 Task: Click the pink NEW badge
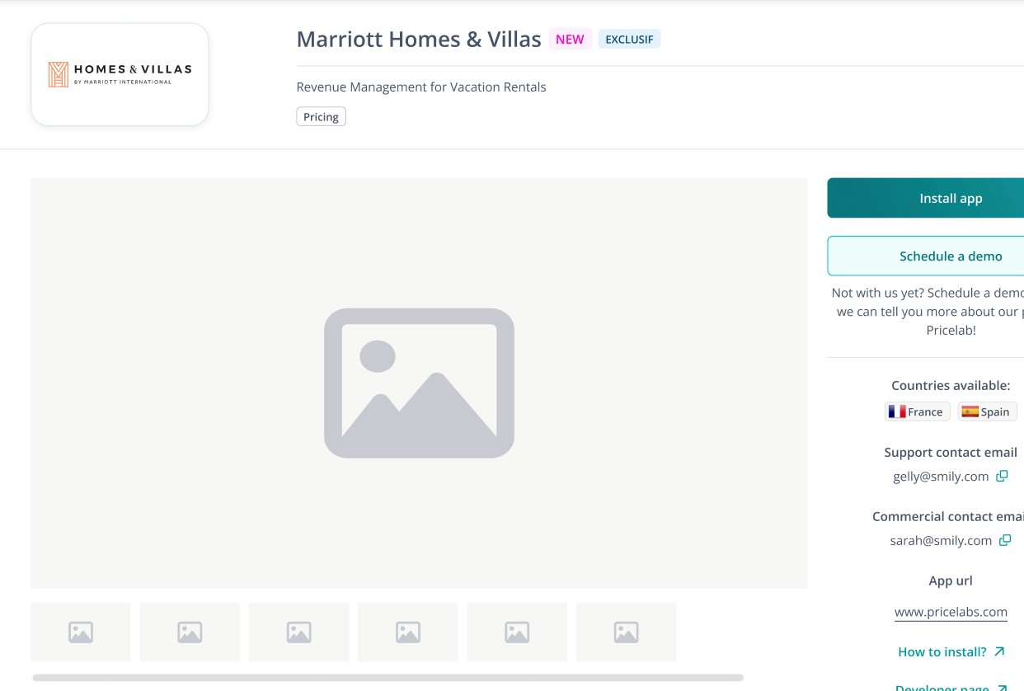[x=570, y=39]
